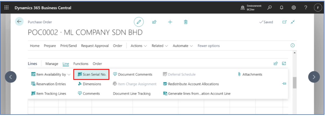Click the Item Charge Assignment action
The width and height of the screenshot is (325, 133).
tap(135, 84)
